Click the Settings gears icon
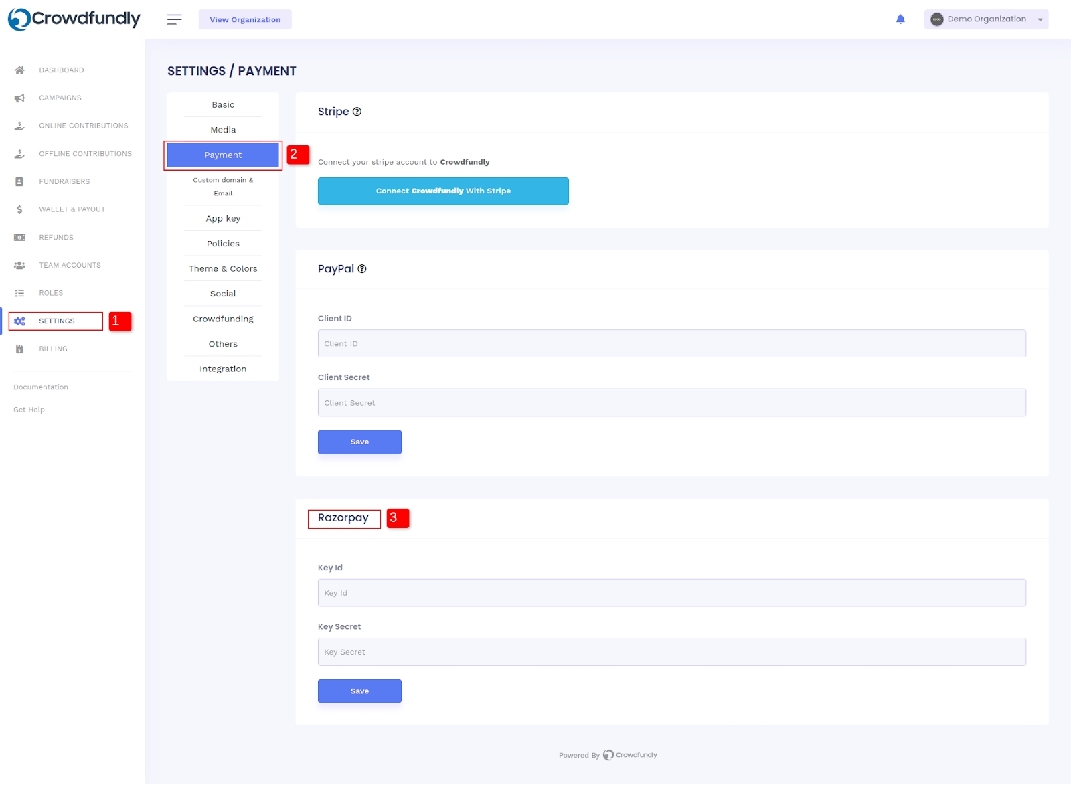Viewport: 1071px width, 785px height. [x=19, y=321]
